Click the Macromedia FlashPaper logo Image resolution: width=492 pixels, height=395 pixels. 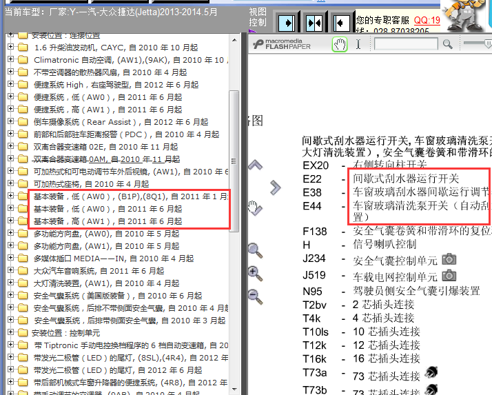point(282,44)
